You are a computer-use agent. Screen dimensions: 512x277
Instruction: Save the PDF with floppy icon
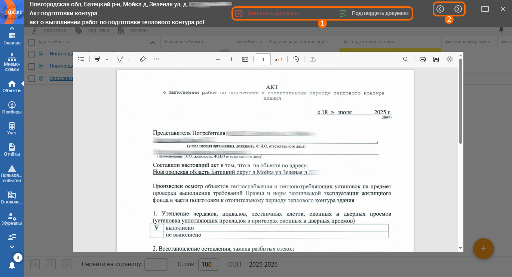436,59
